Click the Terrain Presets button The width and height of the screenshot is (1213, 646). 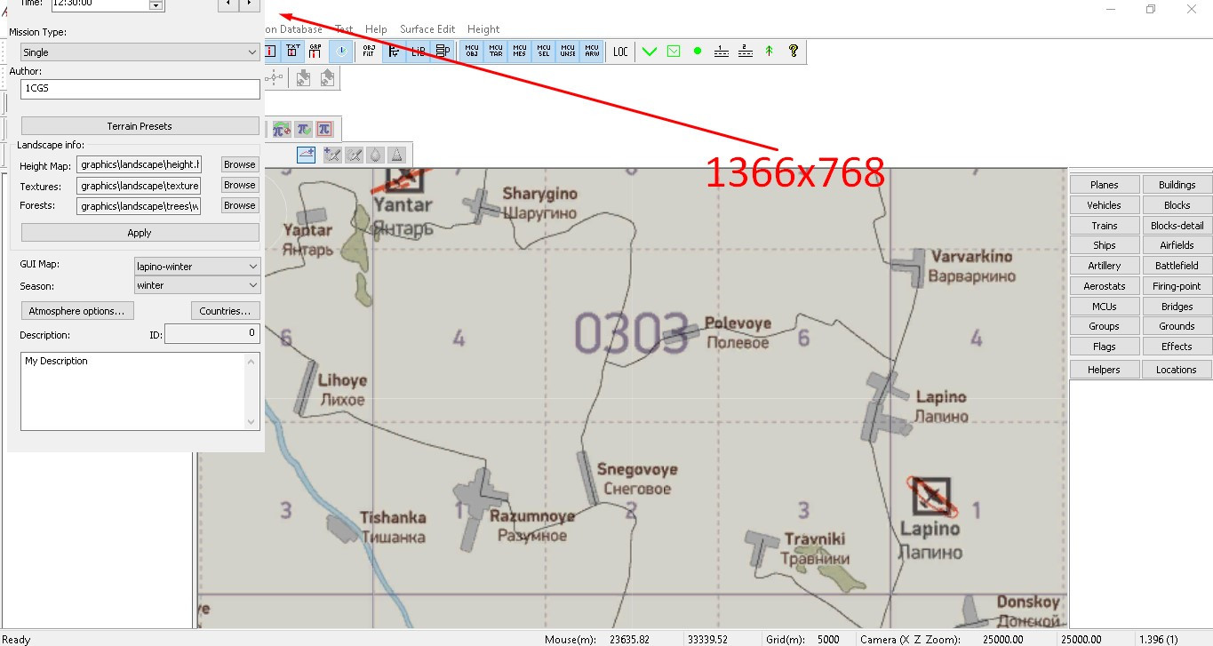click(x=140, y=126)
